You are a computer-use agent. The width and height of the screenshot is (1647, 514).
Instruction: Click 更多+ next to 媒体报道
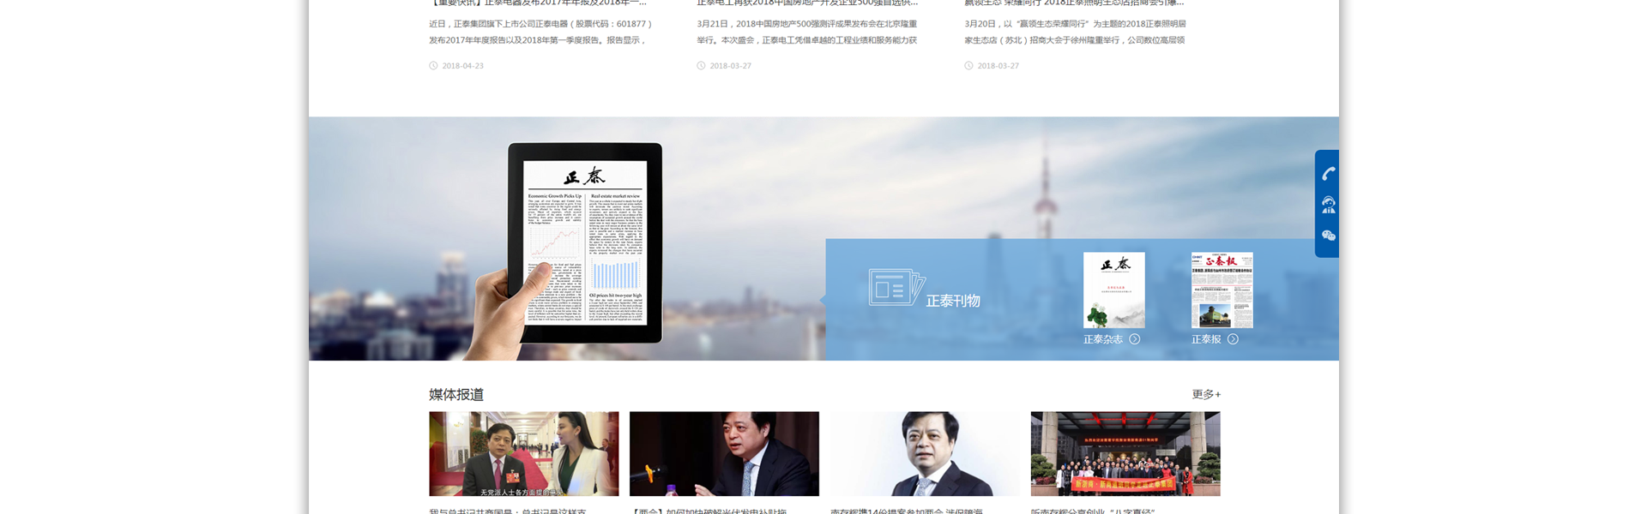(1206, 394)
